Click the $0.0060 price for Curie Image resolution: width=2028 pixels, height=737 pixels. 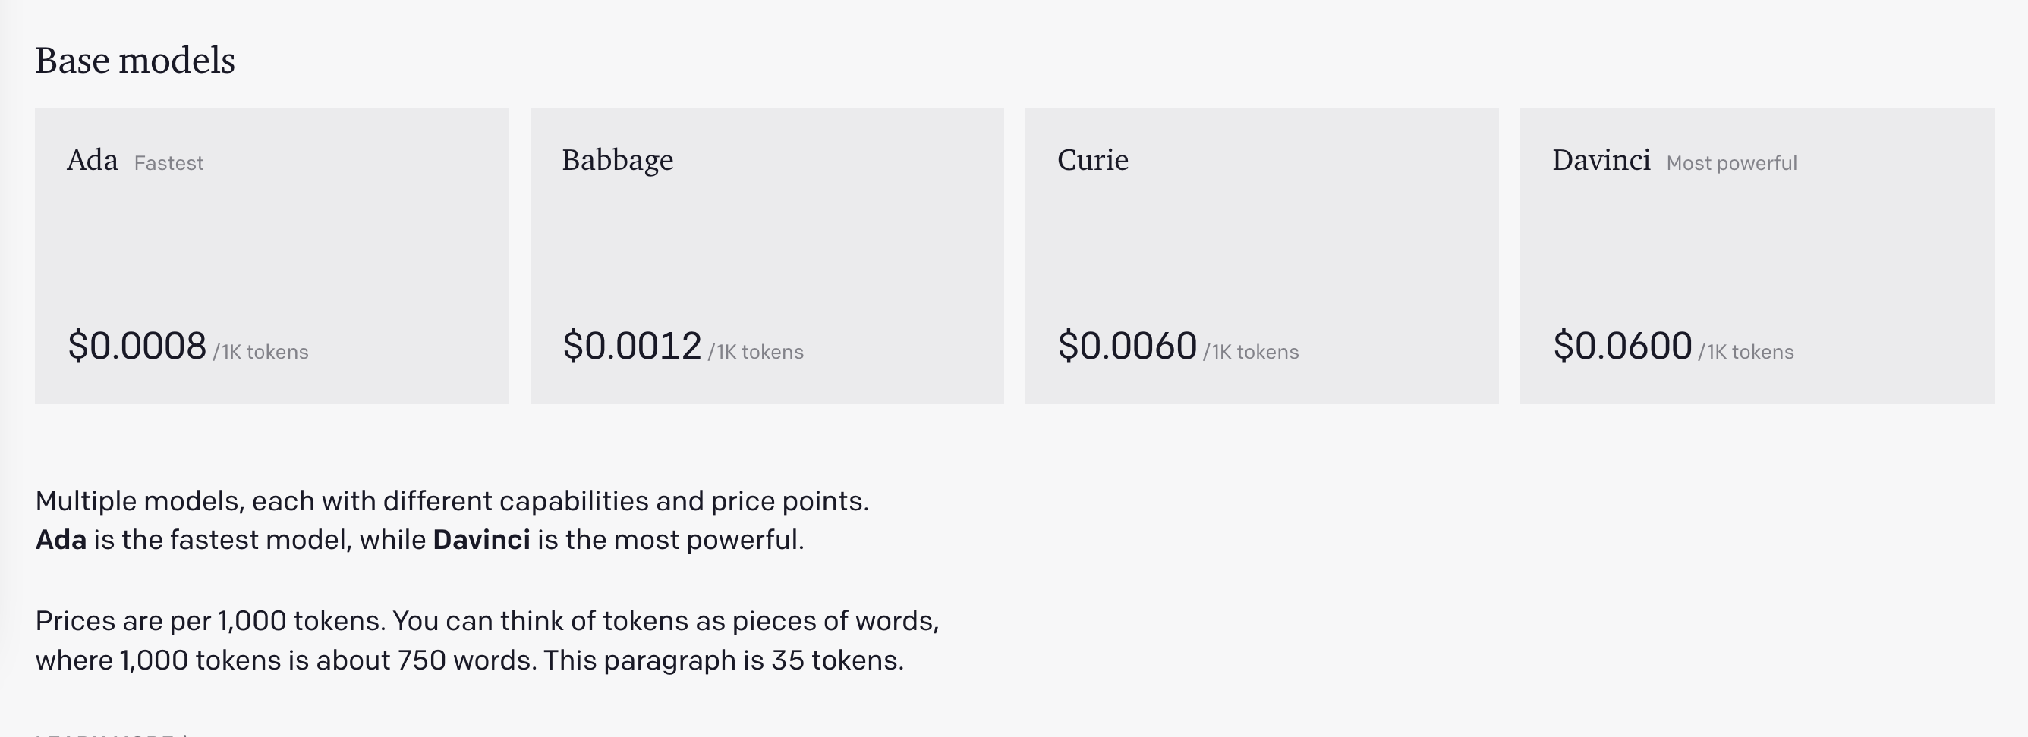[1126, 346]
